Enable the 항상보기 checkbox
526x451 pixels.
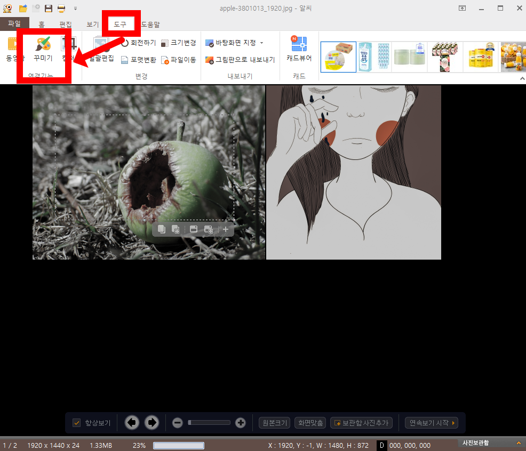coord(77,422)
